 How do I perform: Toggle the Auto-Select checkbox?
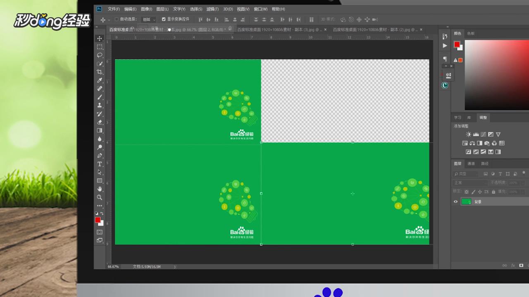pos(117,19)
